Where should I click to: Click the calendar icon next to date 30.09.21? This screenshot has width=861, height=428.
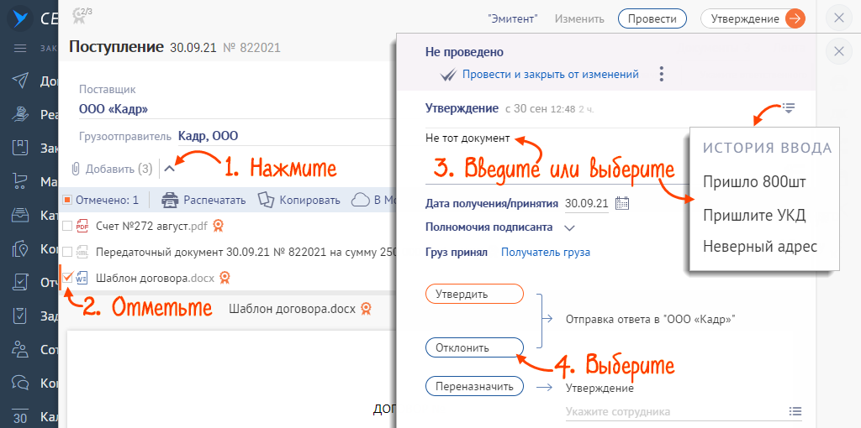pos(622,203)
